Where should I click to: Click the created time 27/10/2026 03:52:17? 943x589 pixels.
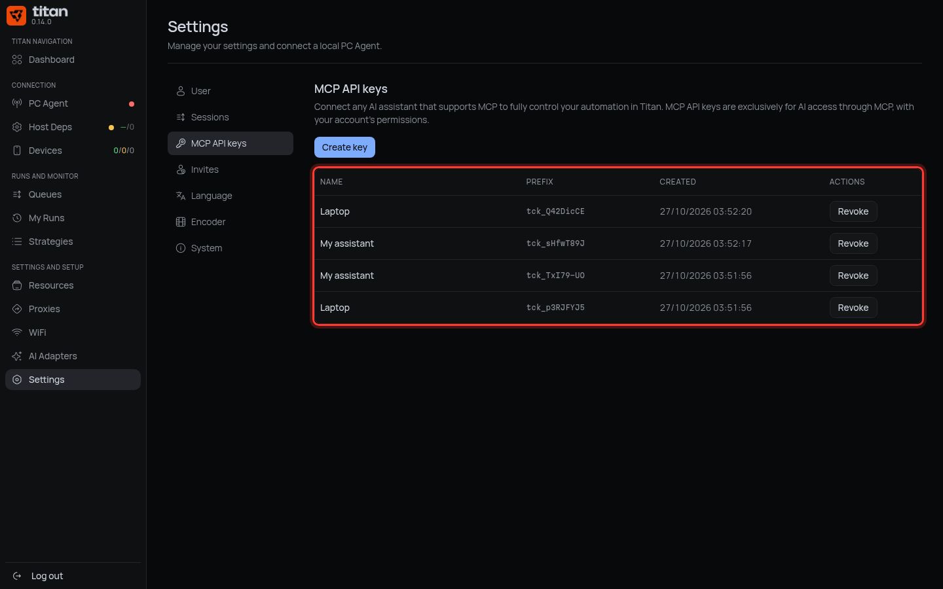tap(706, 243)
